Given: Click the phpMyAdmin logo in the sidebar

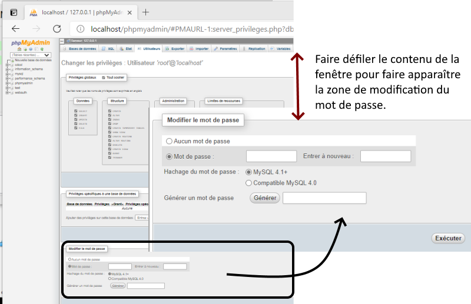Looking at the screenshot, I should coord(31,42).
